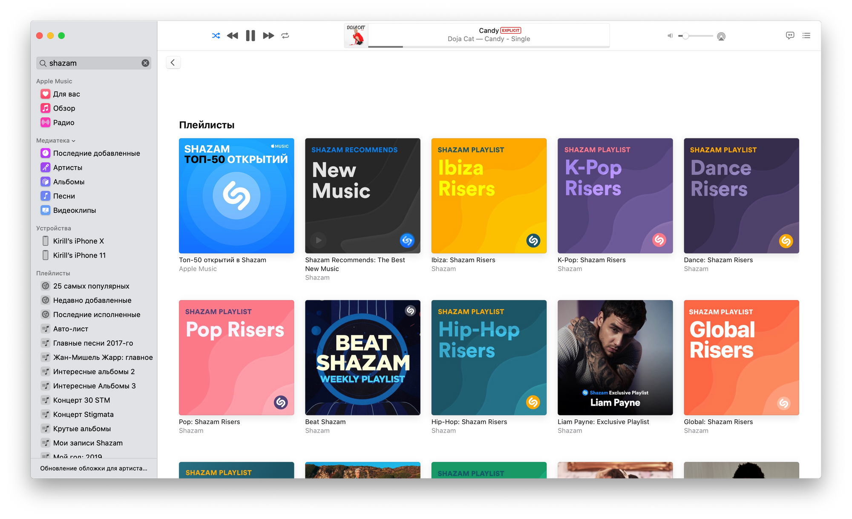Open Главные песни 2017-го playlist
This screenshot has width=852, height=519.
point(93,343)
